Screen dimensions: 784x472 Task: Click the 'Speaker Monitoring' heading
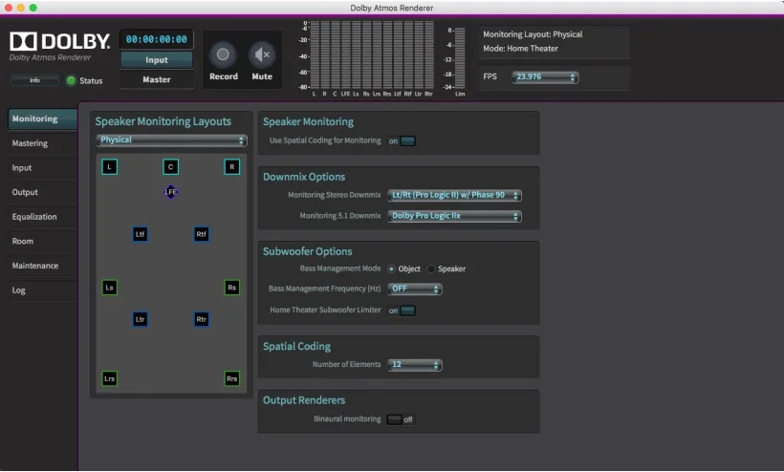click(x=308, y=121)
